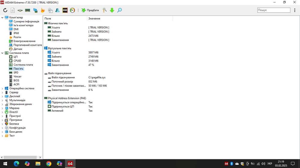300x168 pixels.
Task: Expand the Збереження даних node
Action: click(2, 104)
